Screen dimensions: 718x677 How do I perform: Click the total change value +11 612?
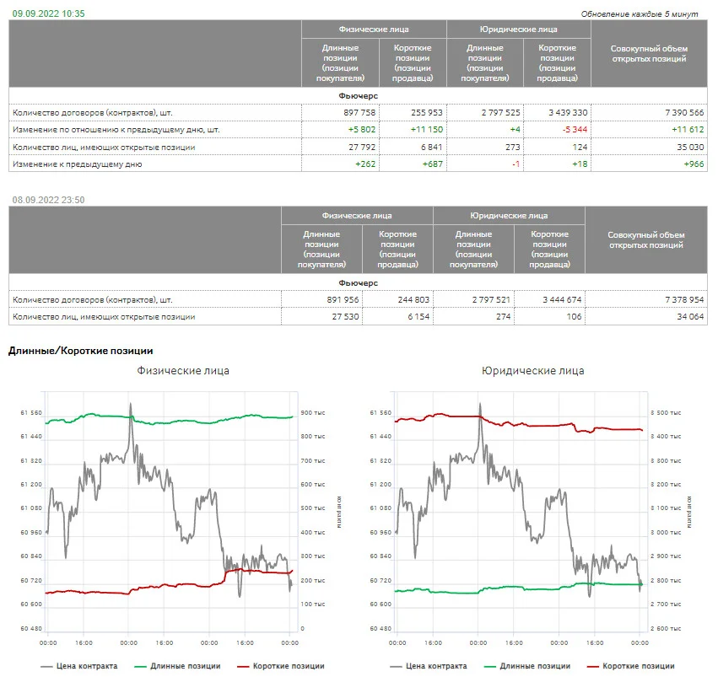[688, 130]
